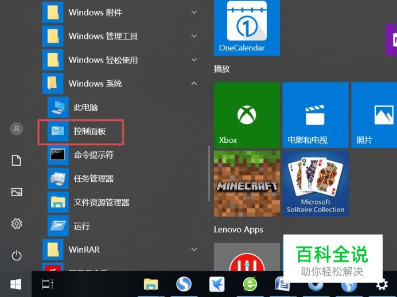
Task: Open the blue bird app on taskbar
Action: pyautogui.click(x=217, y=284)
